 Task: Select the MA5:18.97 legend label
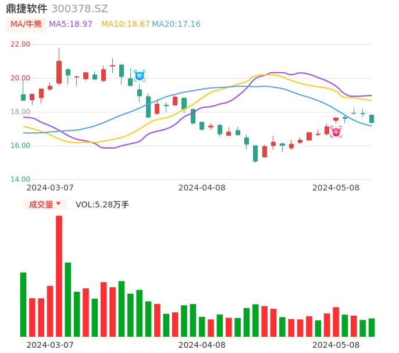[x=70, y=24]
